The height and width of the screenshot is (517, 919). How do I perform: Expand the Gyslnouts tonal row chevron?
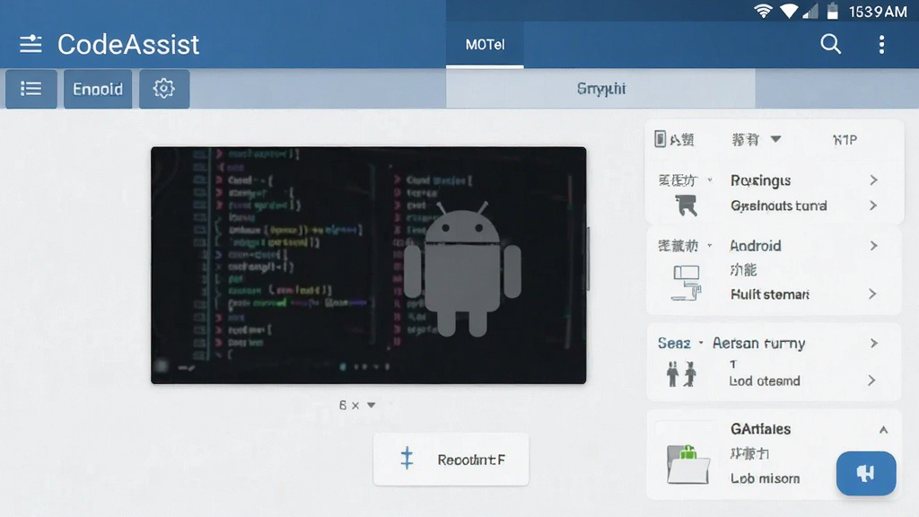click(873, 206)
